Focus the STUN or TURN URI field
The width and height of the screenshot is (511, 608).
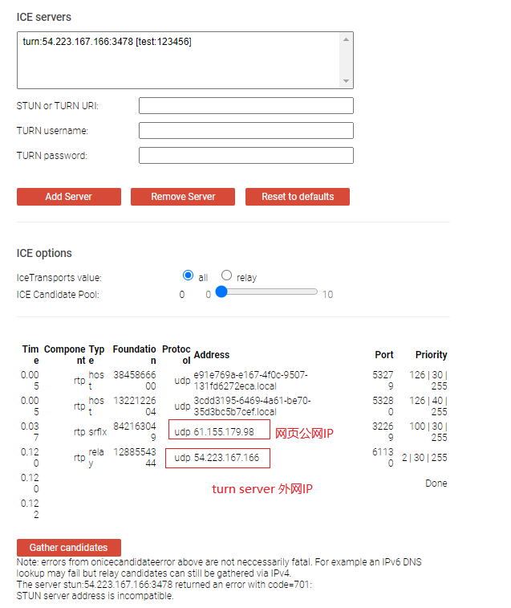(x=245, y=106)
